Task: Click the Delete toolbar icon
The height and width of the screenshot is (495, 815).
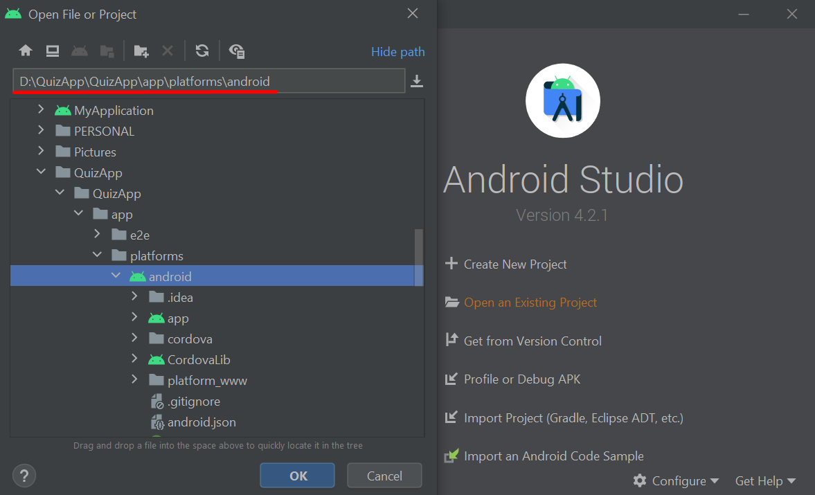Action: (168, 51)
